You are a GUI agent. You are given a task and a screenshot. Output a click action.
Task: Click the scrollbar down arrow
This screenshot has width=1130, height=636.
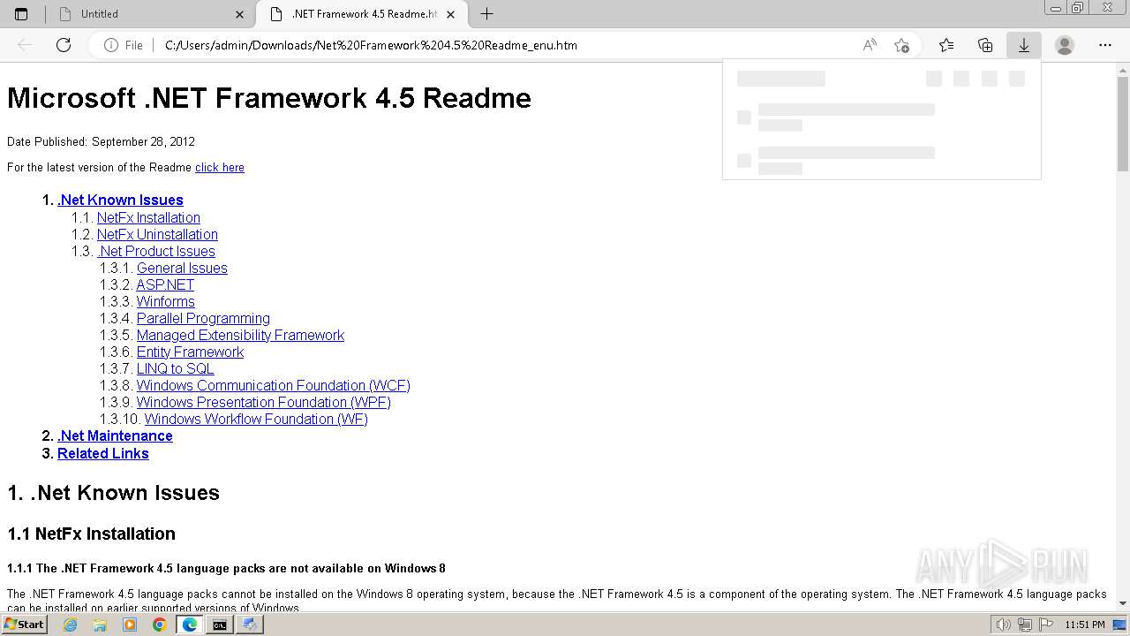[x=1123, y=603]
